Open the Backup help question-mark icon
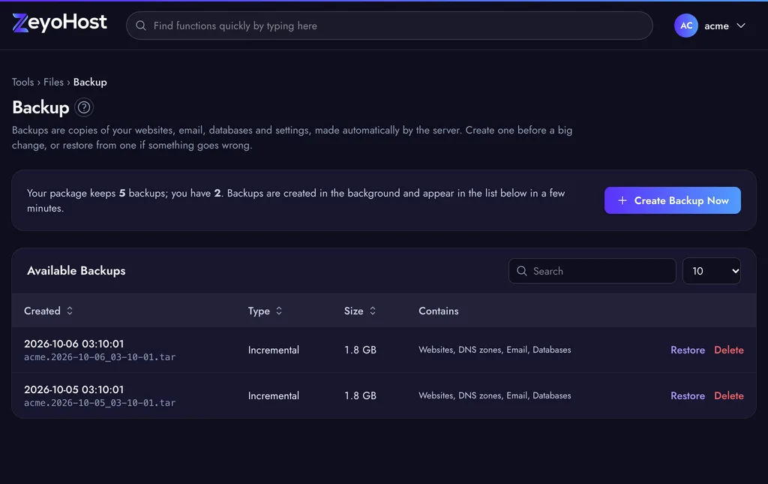The height and width of the screenshot is (484, 768). coord(84,107)
